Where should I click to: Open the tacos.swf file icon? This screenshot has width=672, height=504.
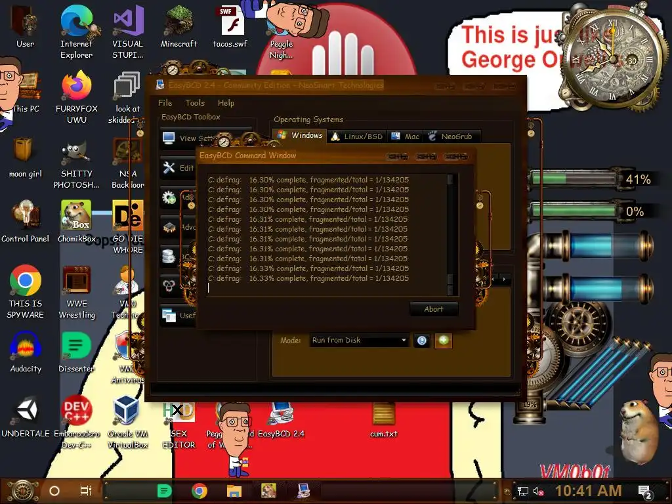click(x=230, y=26)
